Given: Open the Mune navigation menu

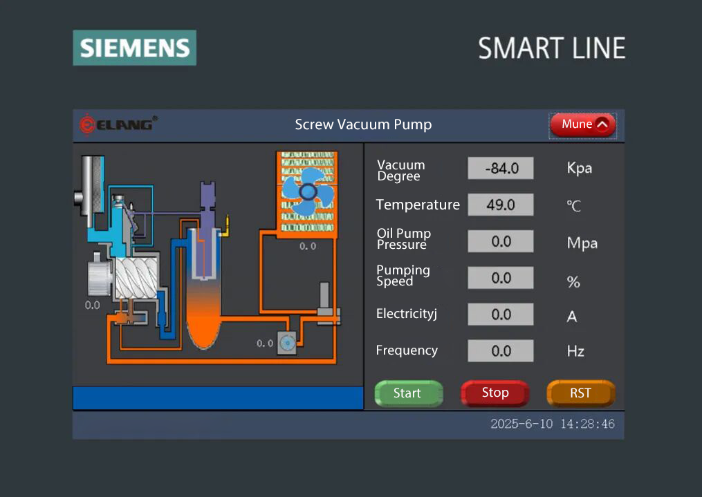Looking at the screenshot, I should tap(581, 124).
